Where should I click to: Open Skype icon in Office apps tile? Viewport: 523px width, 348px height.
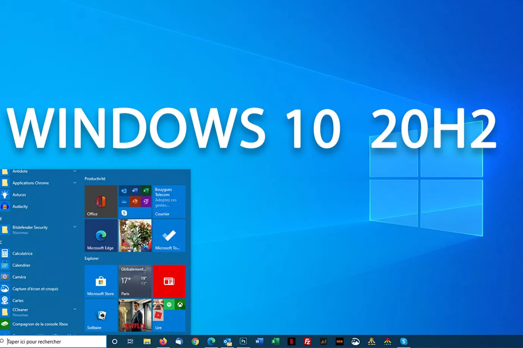pos(124,213)
